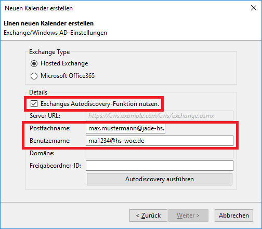Click the Domäne label text
This screenshot has height=229, width=262.
click(x=42, y=153)
